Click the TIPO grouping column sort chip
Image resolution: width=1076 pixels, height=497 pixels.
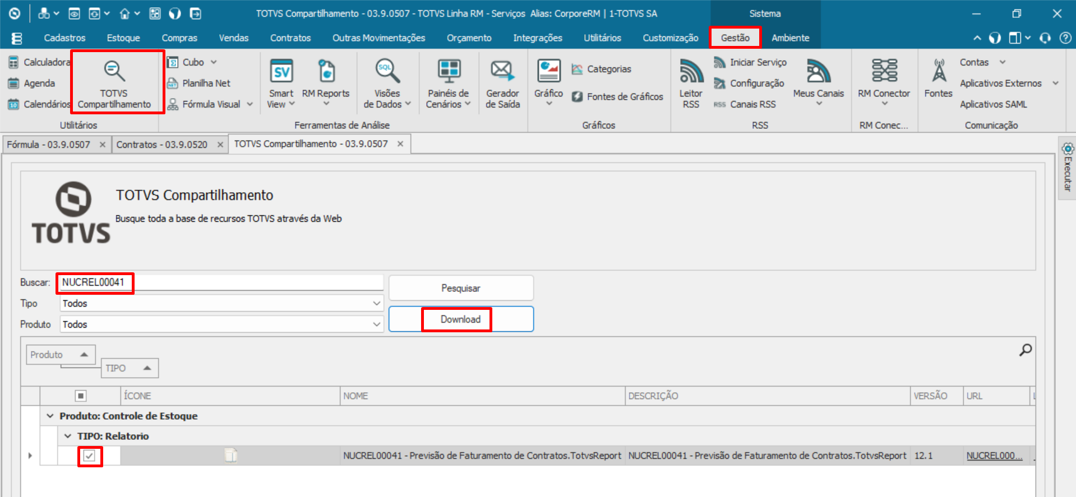coord(130,368)
